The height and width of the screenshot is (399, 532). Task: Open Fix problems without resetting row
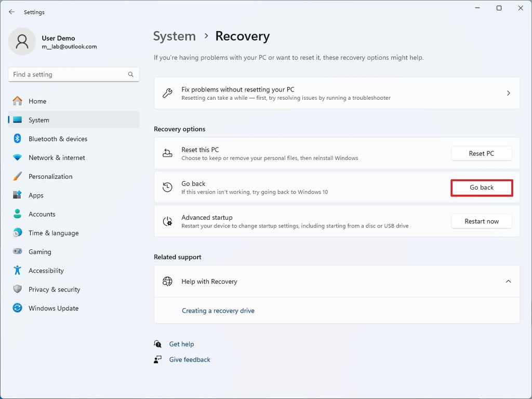pos(337,94)
